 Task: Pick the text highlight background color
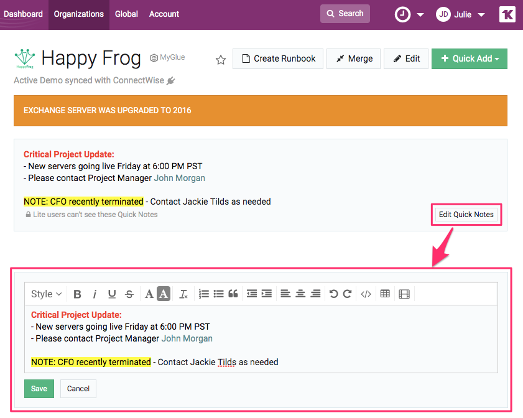click(x=164, y=294)
